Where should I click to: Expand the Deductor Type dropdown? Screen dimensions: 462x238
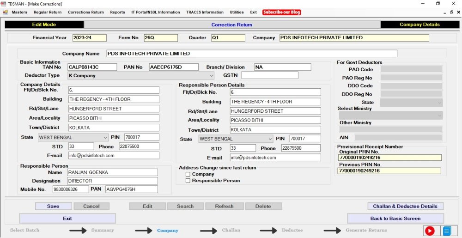coord(211,75)
